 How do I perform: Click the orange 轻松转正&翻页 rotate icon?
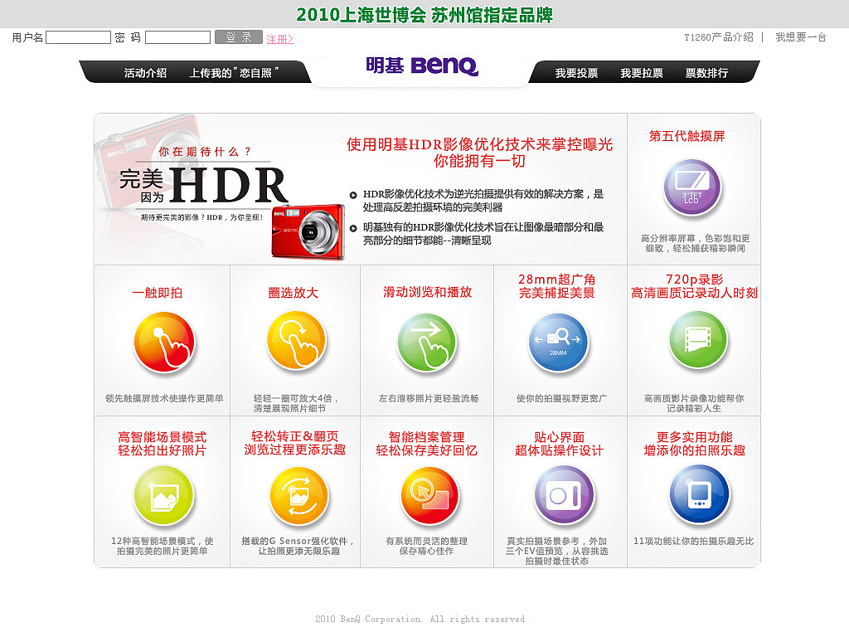pos(298,496)
